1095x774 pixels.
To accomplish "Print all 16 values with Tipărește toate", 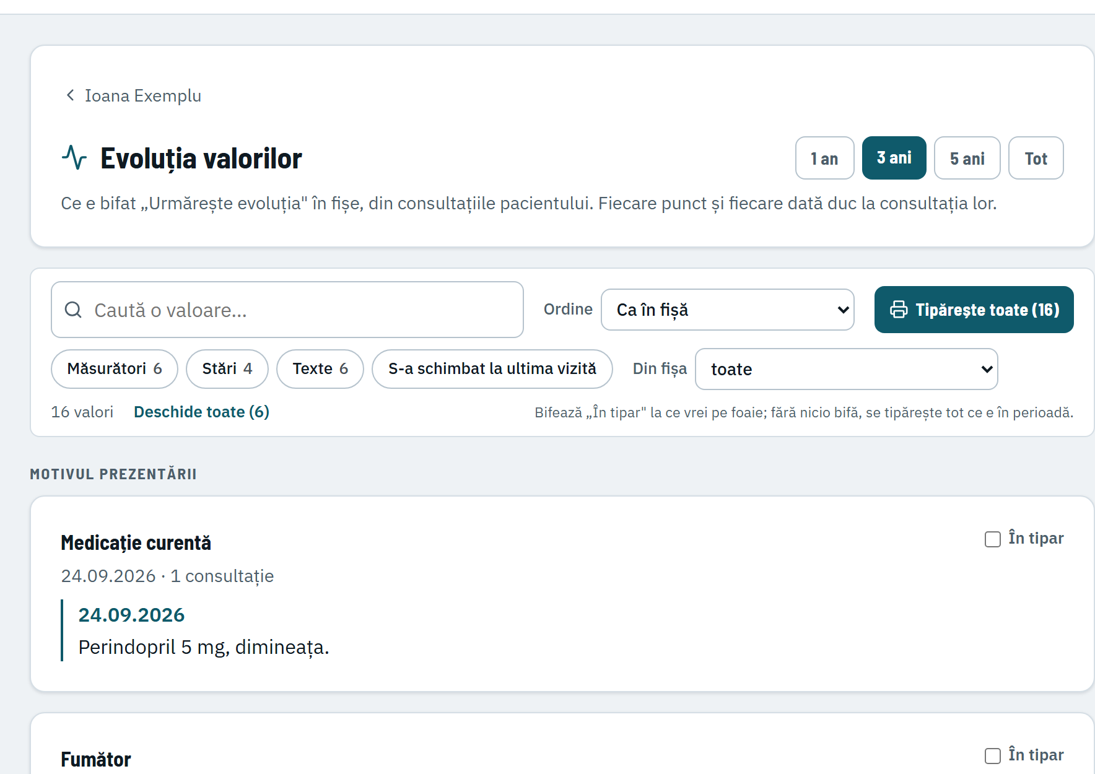I will pos(974,310).
